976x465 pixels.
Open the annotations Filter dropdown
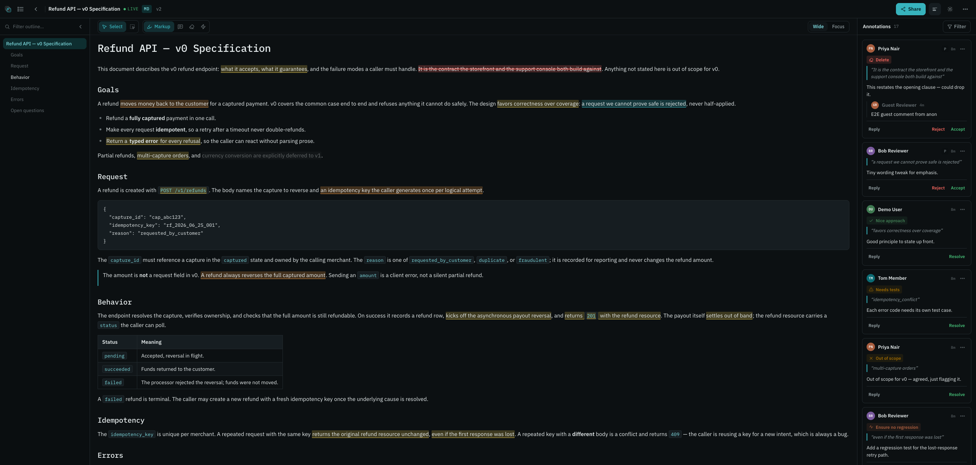pos(957,27)
